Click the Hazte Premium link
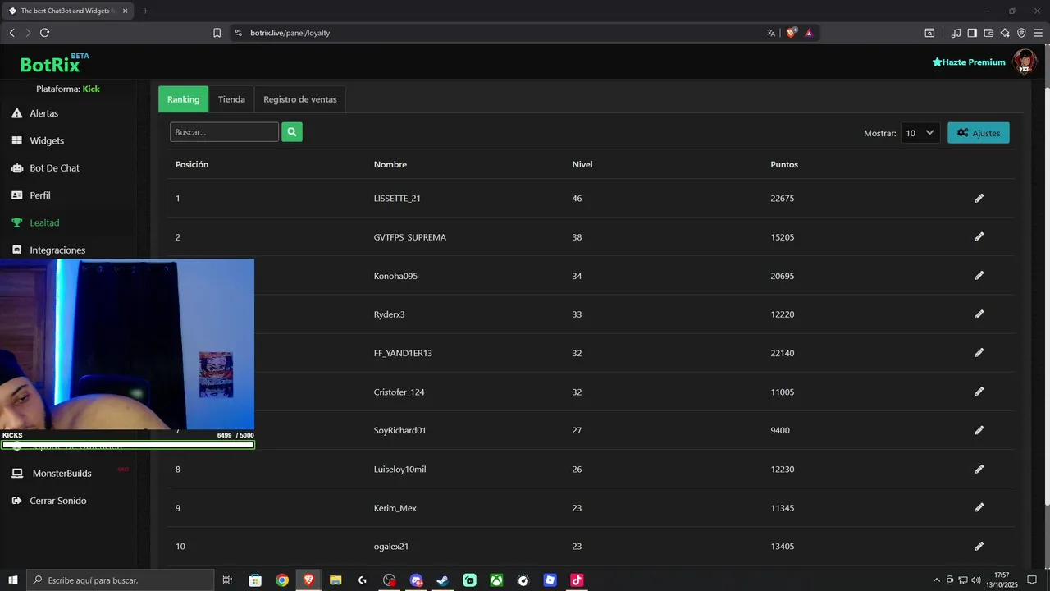 pyautogui.click(x=969, y=62)
